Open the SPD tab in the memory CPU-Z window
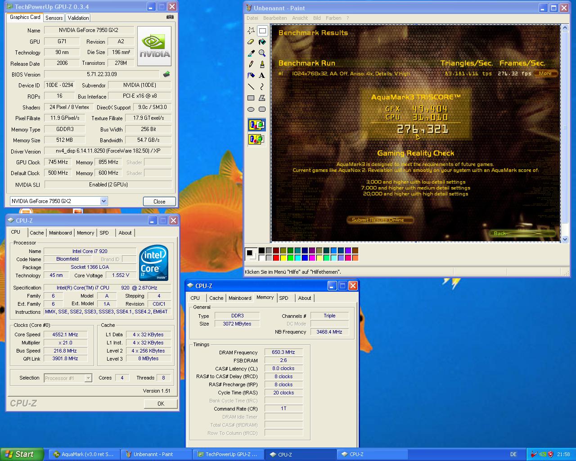576x461 pixels. [x=283, y=298]
